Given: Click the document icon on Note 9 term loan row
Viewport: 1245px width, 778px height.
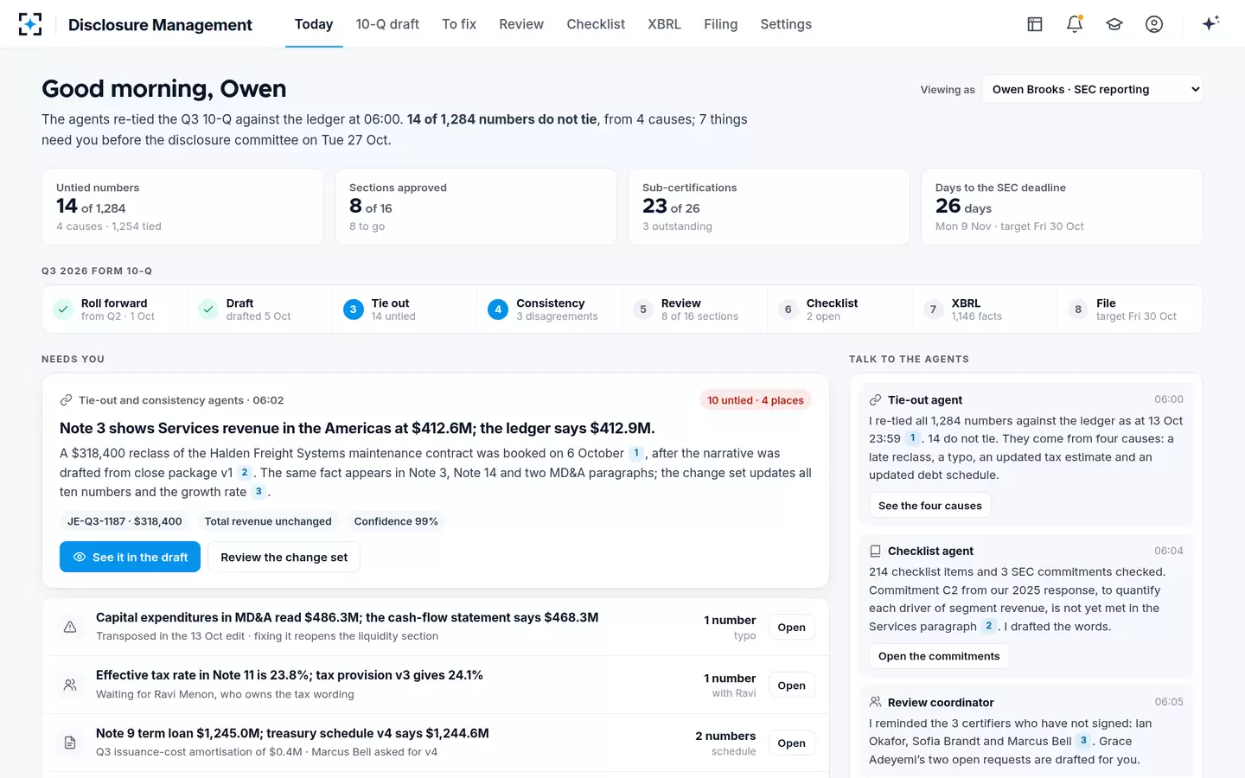Looking at the screenshot, I should pyautogui.click(x=70, y=743).
